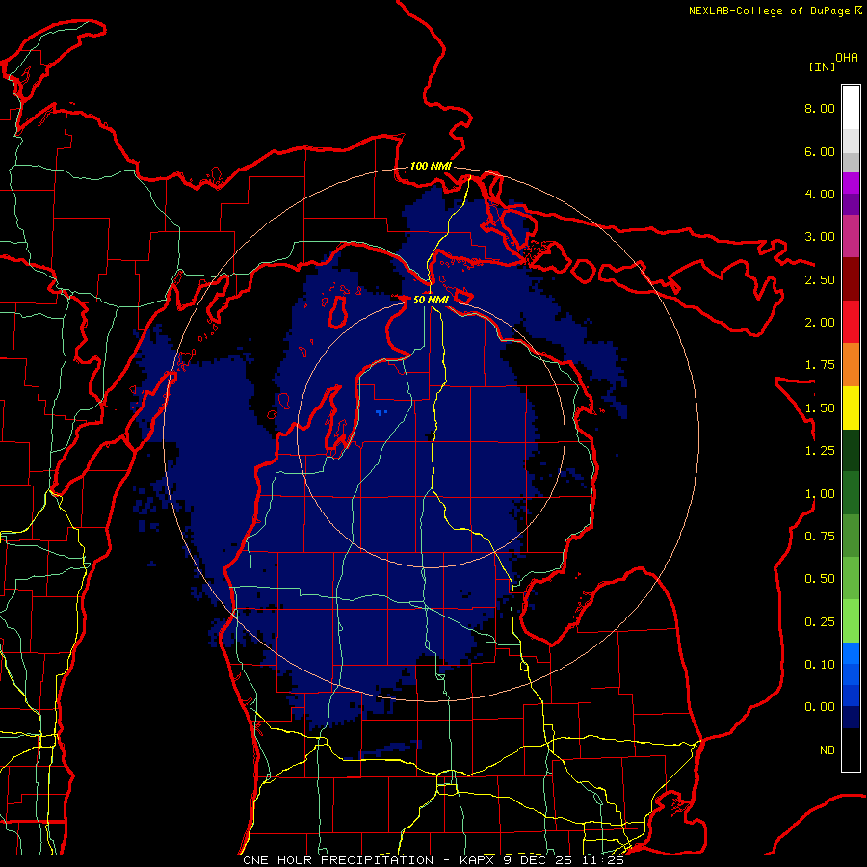Click the 0.75 legend value
Viewport: 867px width, 867px height.
tap(820, 537)
